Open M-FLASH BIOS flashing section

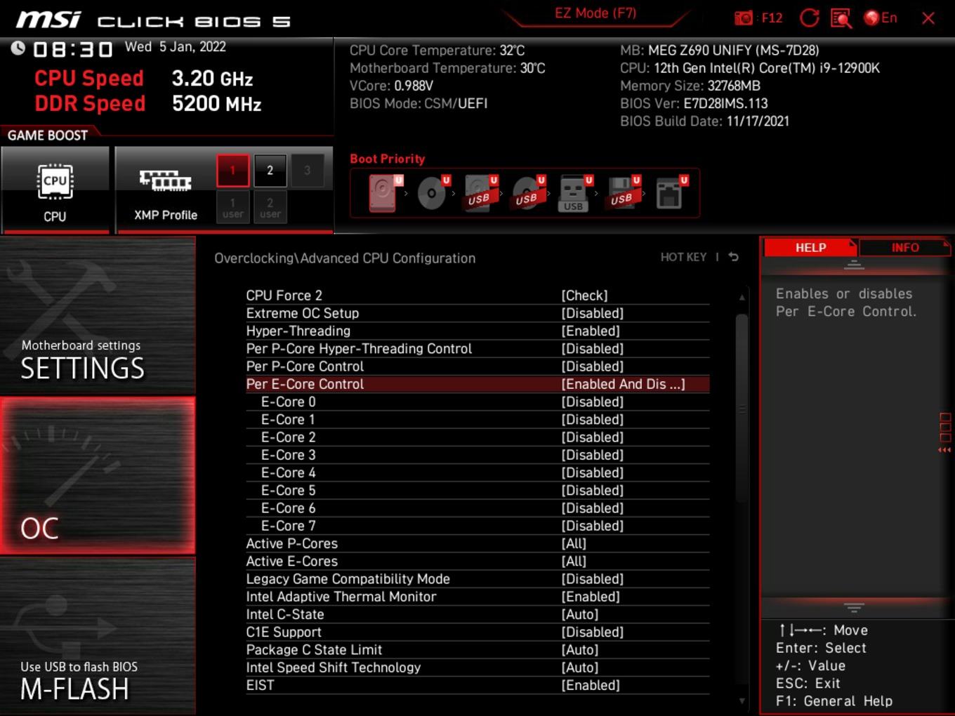click(98, 636)
